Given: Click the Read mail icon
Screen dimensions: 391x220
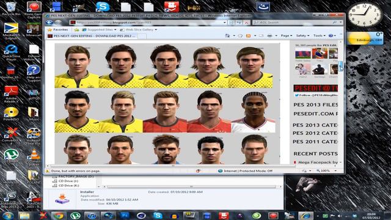Looking at the screenshot, I should (261, 35).
